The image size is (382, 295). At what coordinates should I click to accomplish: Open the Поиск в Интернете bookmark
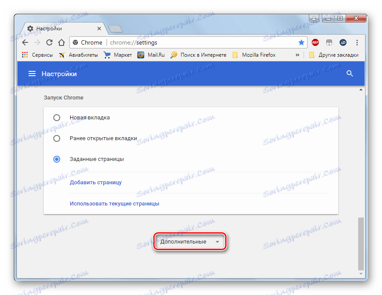point(198,55)
